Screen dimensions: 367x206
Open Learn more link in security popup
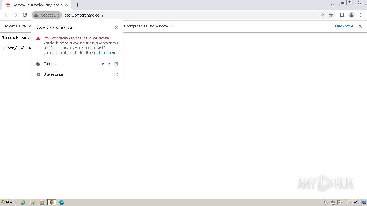click(x=107, y=53)
